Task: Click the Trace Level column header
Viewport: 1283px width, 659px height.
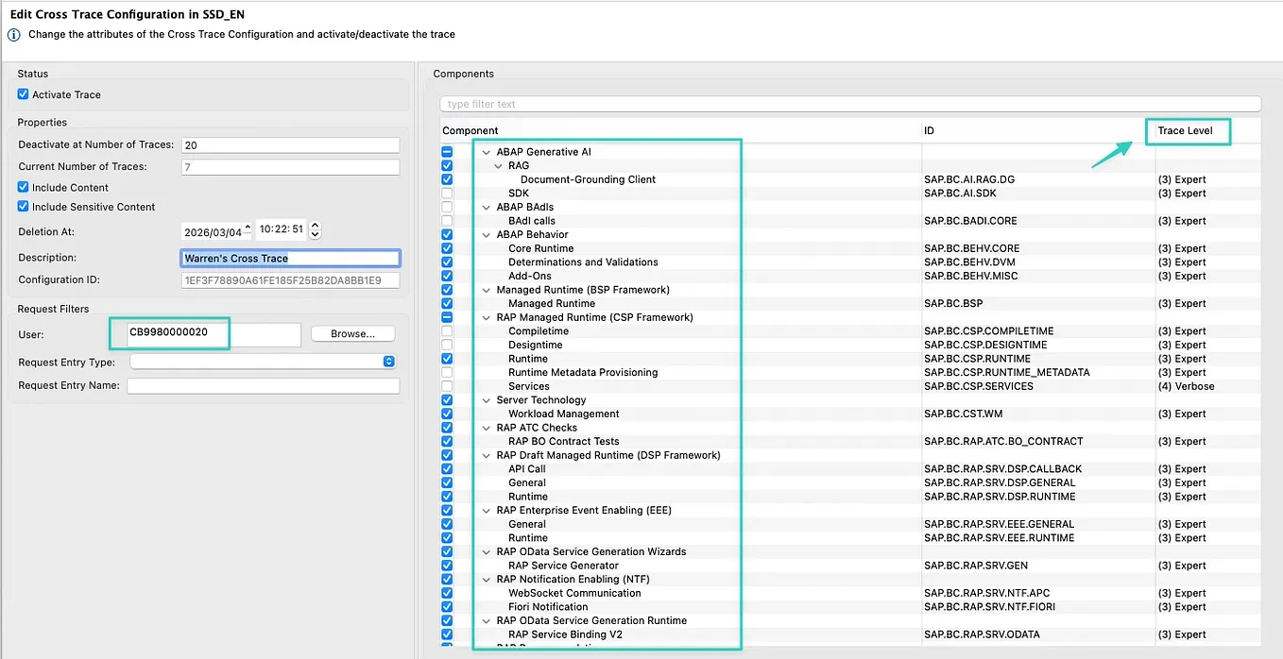Action: 1186,130
